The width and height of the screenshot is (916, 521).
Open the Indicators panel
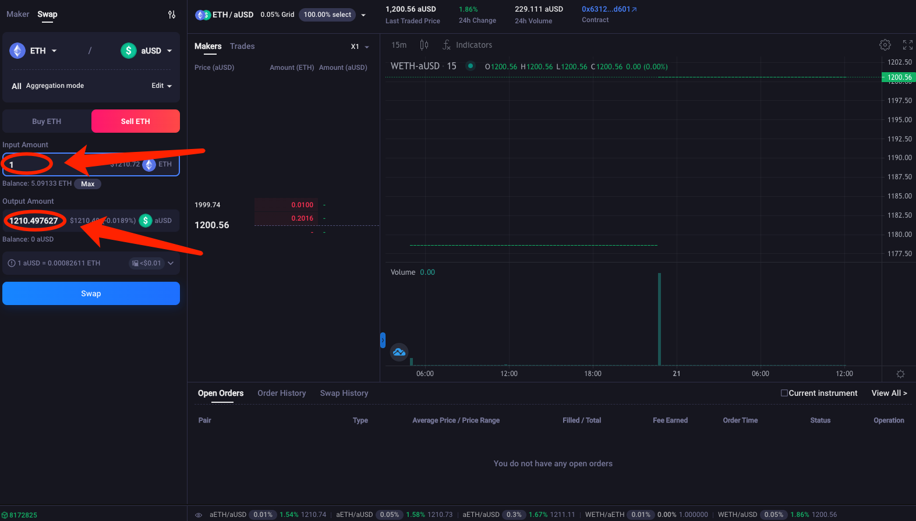(x=467, y=45)
